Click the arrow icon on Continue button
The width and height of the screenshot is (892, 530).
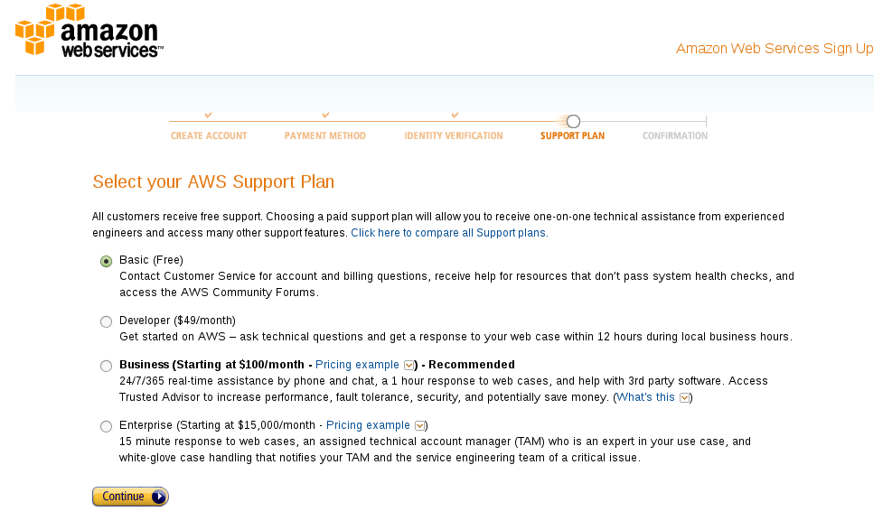pyautogui.click(x=158, y=497)
